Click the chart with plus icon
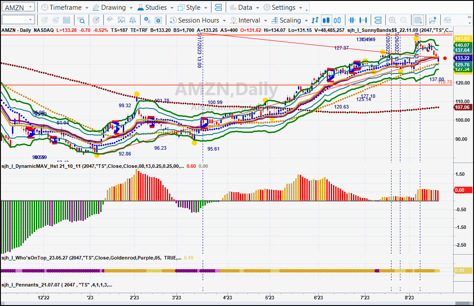This screenshot has width=474, height=306. click(x=433, y=20)
